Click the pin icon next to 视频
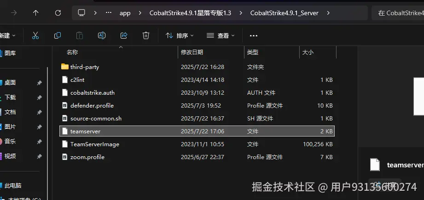The height and width of the screenshot is (200, 424). coord(39,156)
